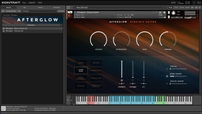Click the nki file icon in info pane
The height and width of the screenshot is (114, 202).
coord(3,109)
